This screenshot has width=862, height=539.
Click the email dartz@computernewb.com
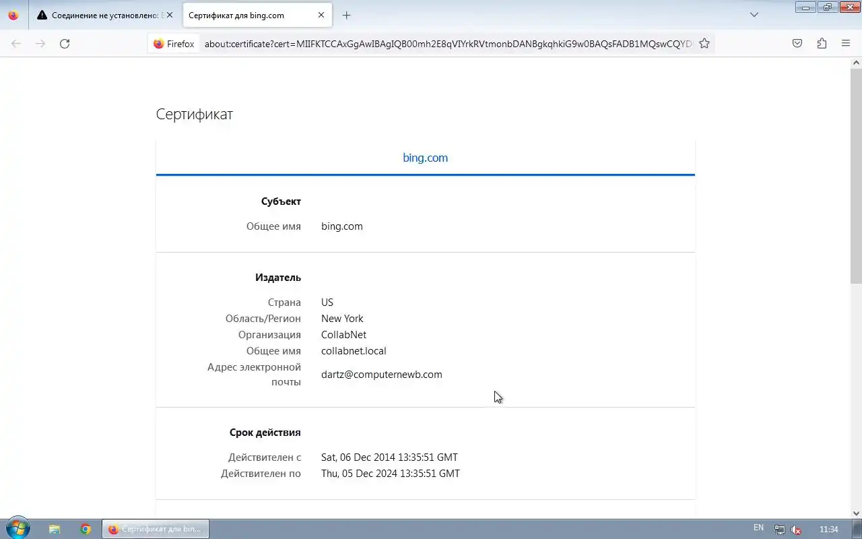click(x=382, y=375)
